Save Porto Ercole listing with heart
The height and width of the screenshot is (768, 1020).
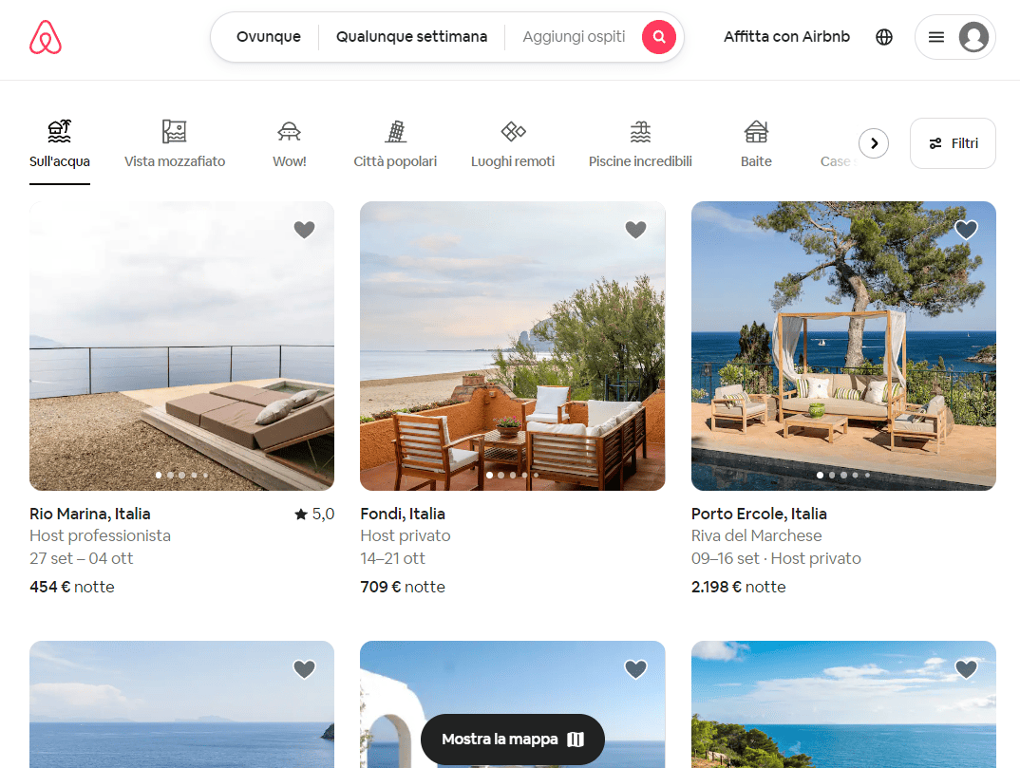(x=966, y=229)
